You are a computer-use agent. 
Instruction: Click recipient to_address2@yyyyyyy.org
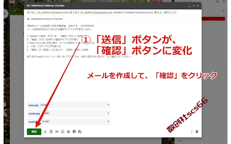91,13
